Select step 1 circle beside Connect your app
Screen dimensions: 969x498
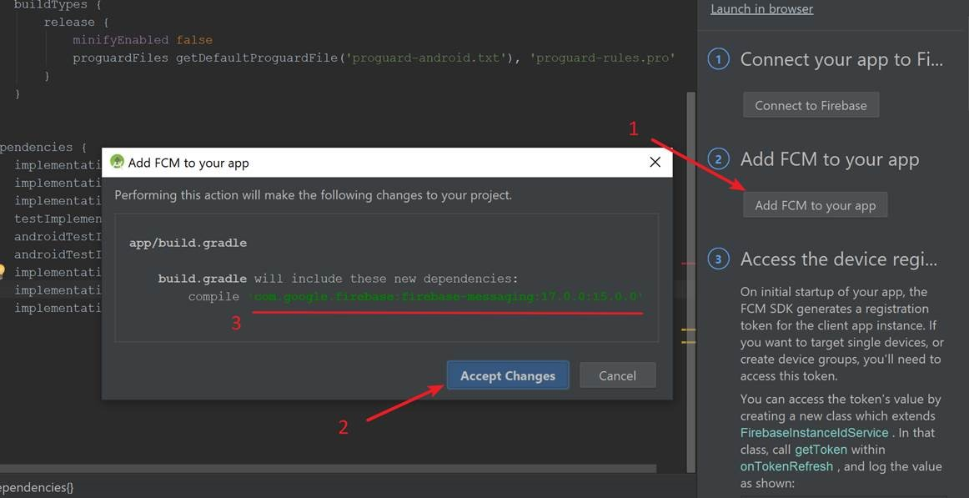pos(718,58)
